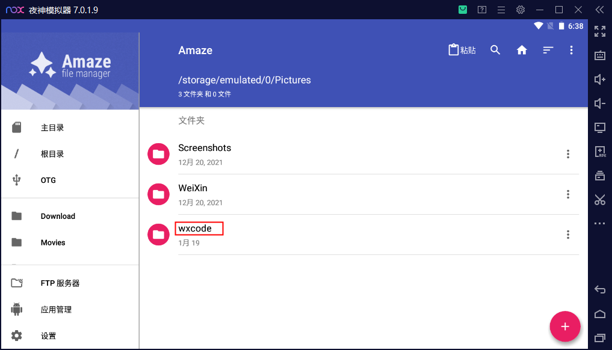Click the 3 文件夹 和 0 文件 summary
The image size is (612, 350).
coord(205,94)
